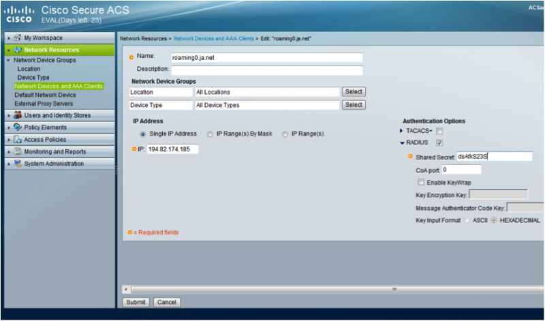Expand the Policy Elements arrow
The image size is (545, 321).
click(x=9, y=127)
